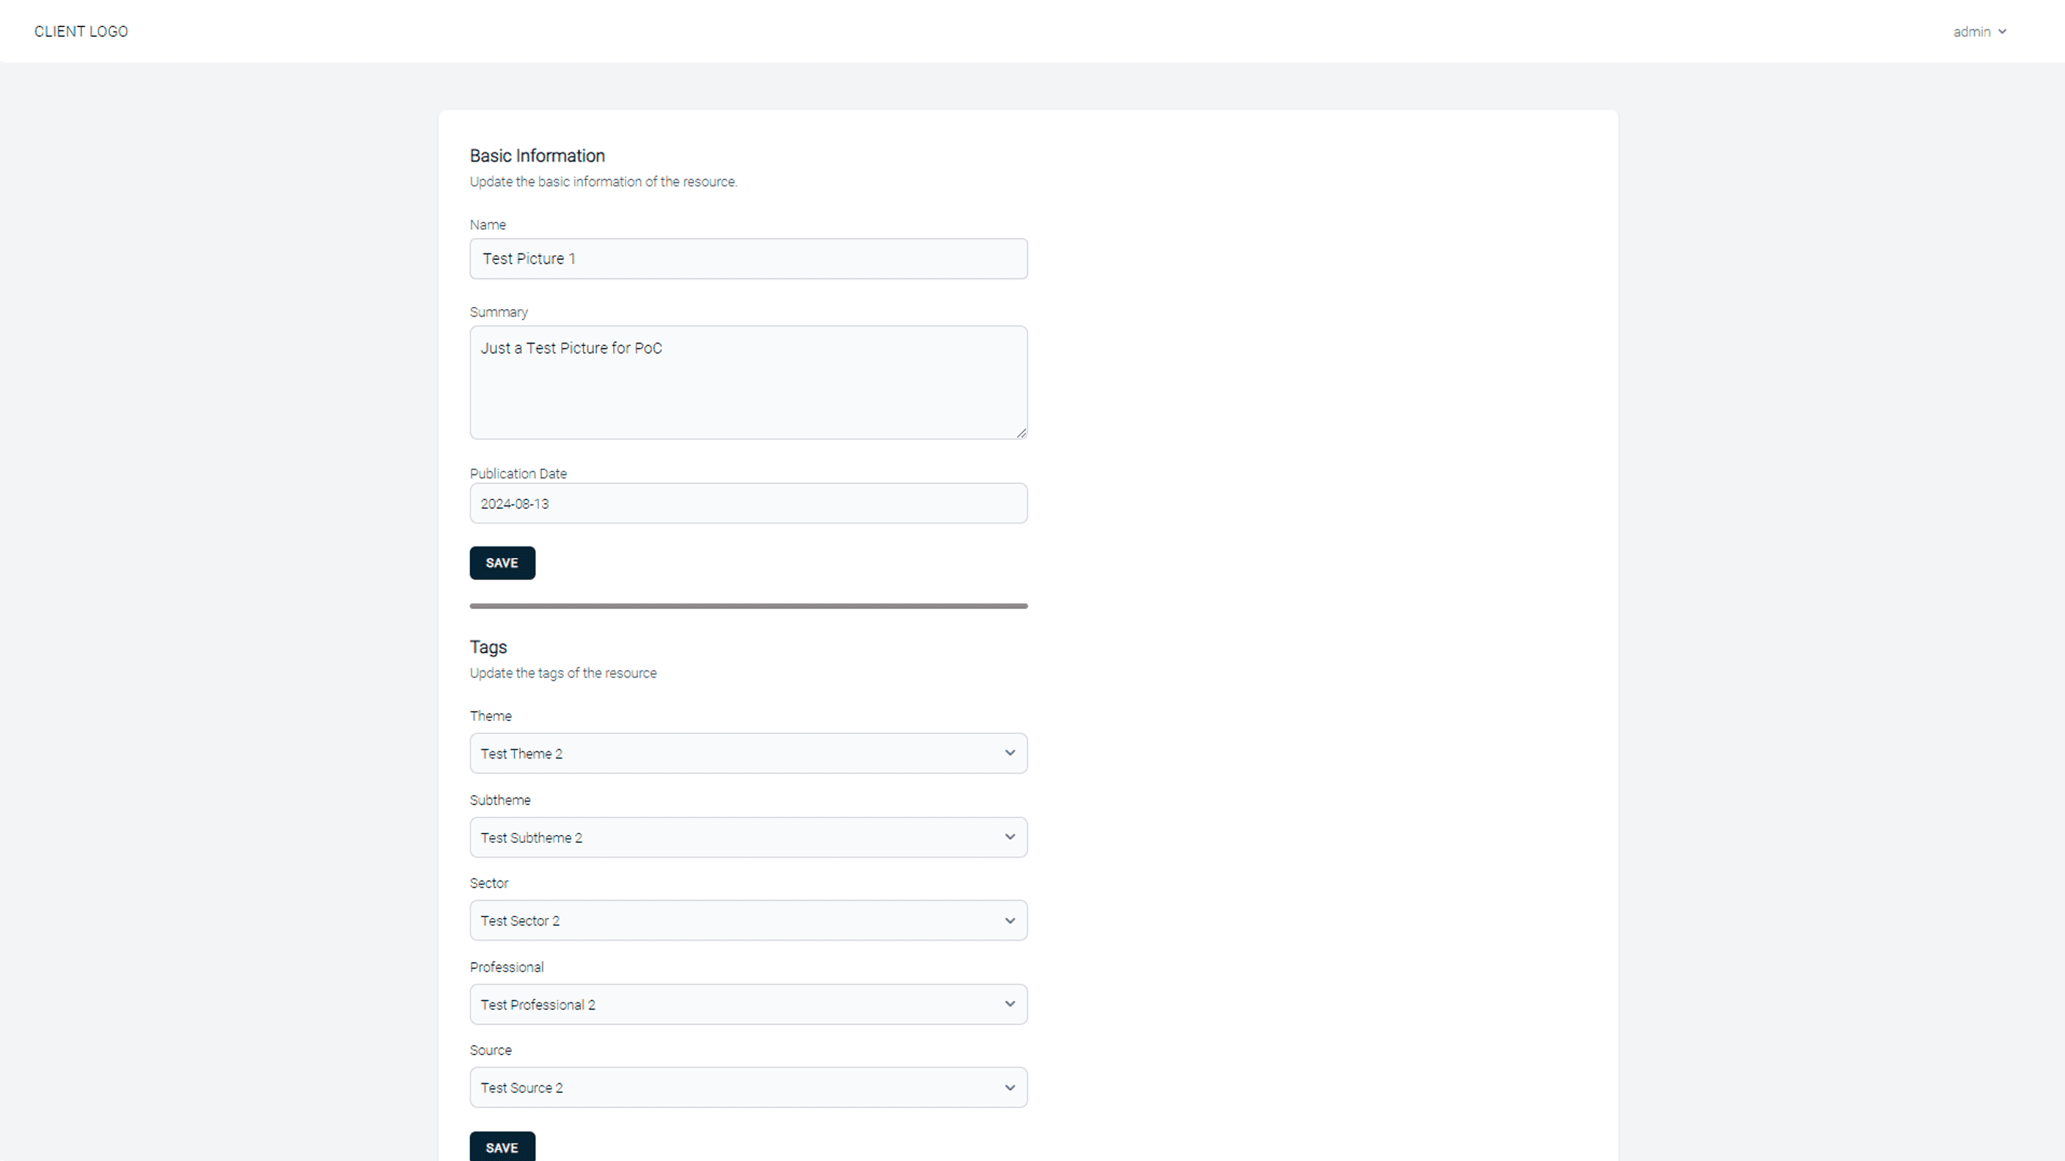Open the admin user menu
This screenshot has height=1161, width=2065.
(x=1972, y=32)
